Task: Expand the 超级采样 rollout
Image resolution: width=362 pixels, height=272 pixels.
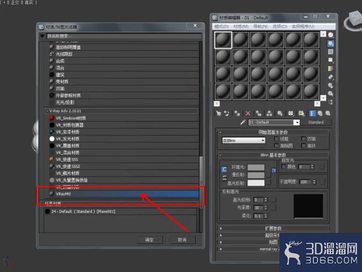Action: pos(248,235)
